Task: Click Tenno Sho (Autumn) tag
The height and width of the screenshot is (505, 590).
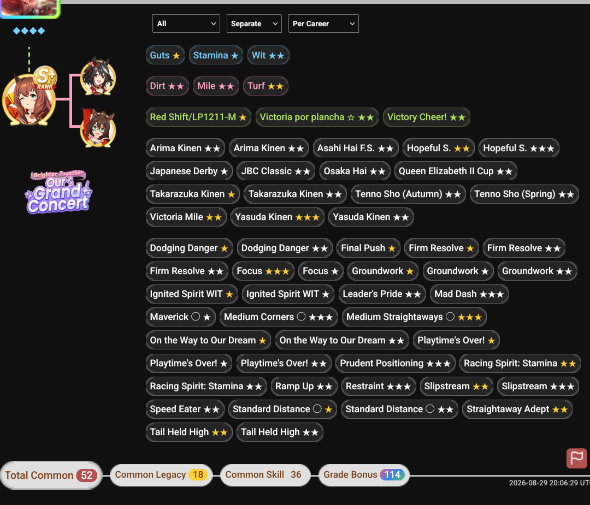Action: click(408, 194)
